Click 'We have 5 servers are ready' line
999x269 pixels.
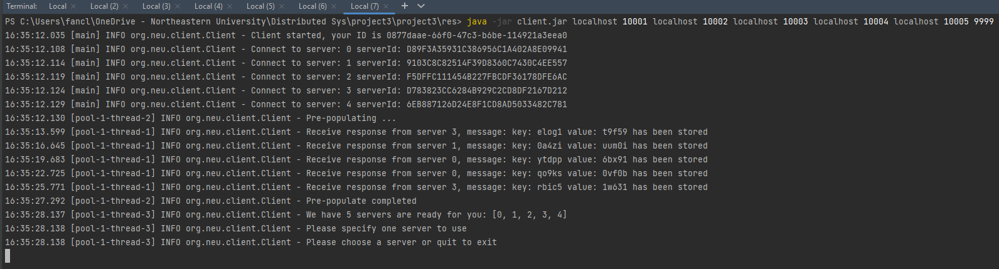(286, 214)
